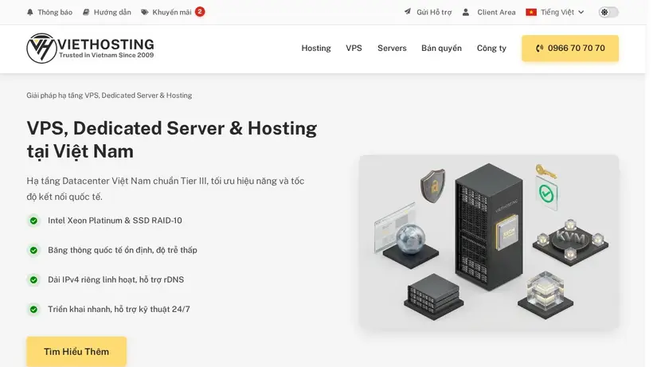The width and height of the screenshot is (653, 367).
Task: Click the VIETHOSTING logo text
Action: point(106,44)
